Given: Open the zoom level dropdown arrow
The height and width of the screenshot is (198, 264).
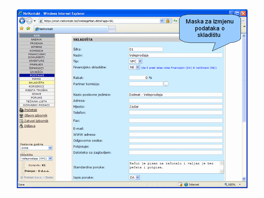Looking at the screenshot, I should point(240,184).
